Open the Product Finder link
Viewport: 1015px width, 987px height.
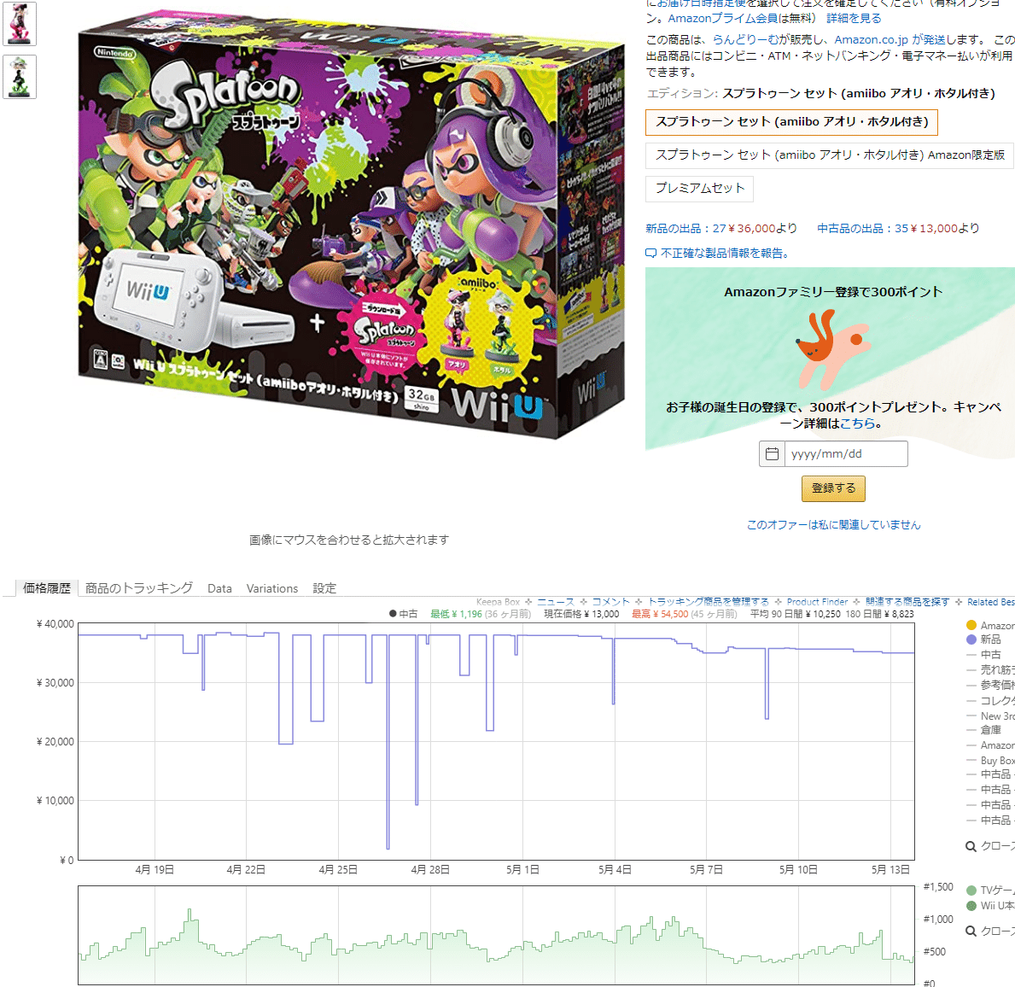pos(817,602)
